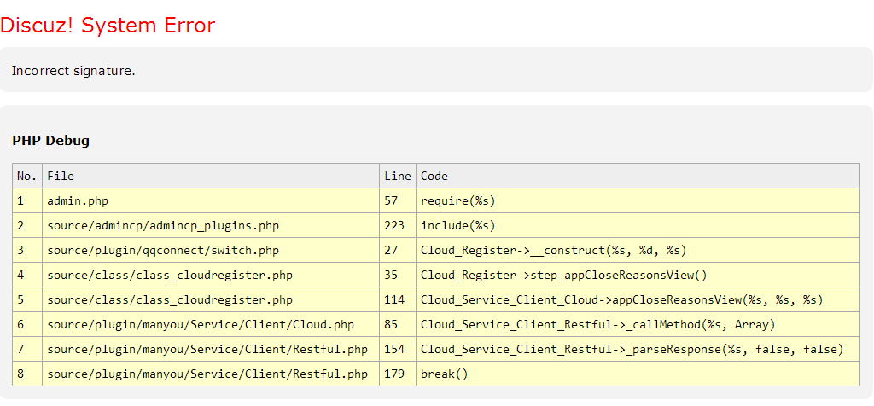This screenshot has height=406, width=874.
Task: Click the admincp_plugins.php file path
Action: click(163, 226)
